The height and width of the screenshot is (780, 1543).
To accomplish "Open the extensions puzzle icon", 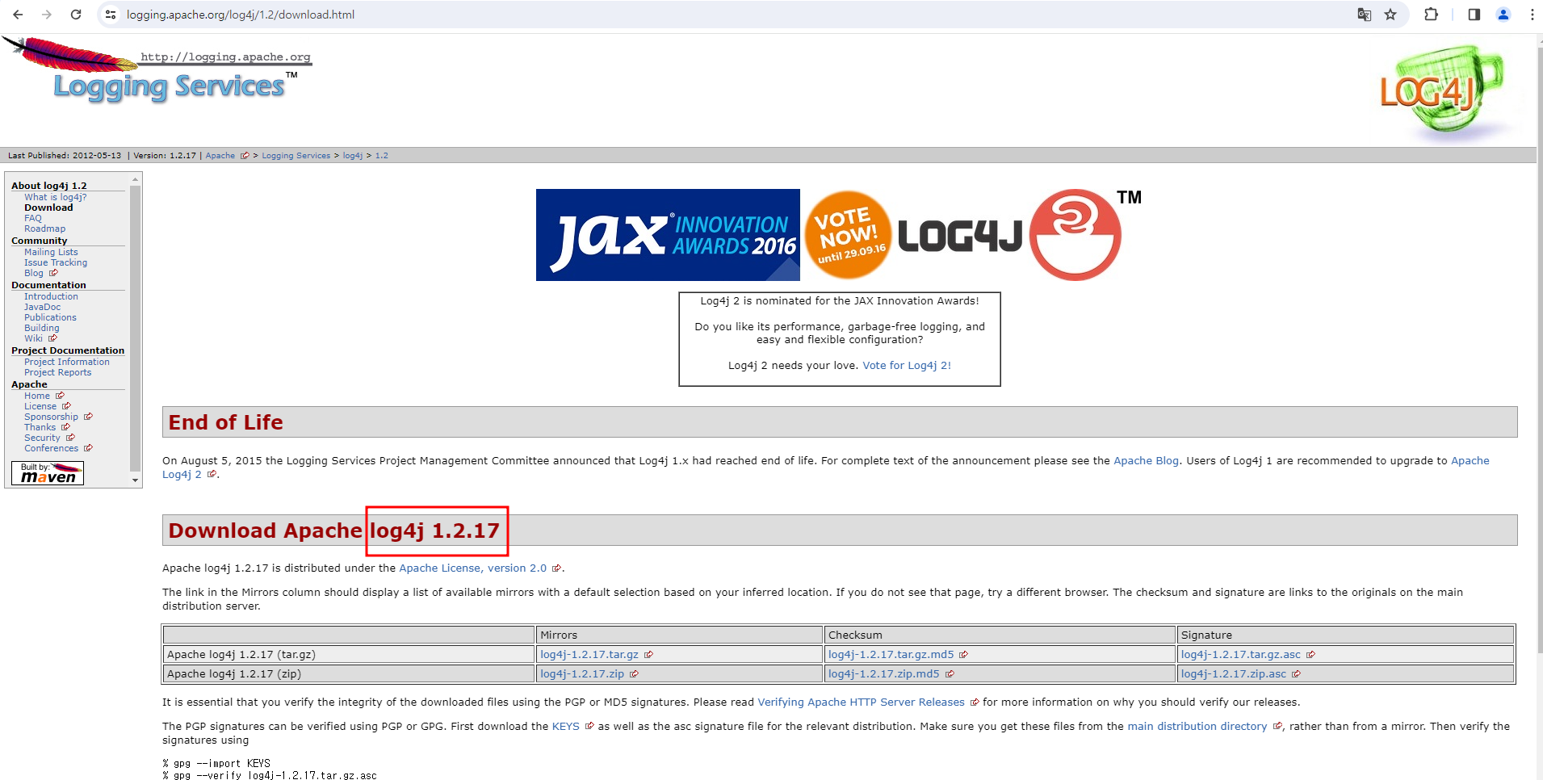I will [x=1432, y=15].
